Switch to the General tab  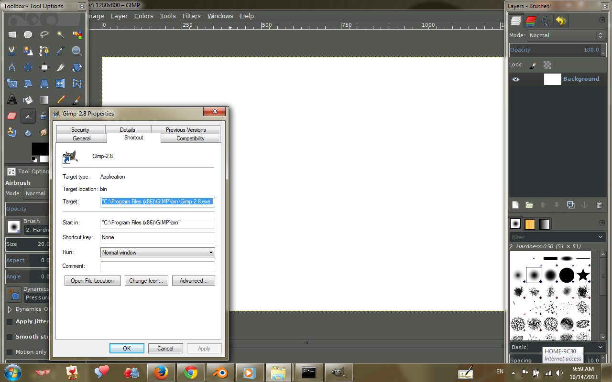tap(82, 138)
